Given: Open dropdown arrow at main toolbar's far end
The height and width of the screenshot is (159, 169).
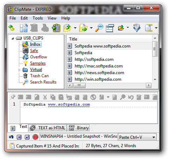Looking at the screenshot, I should 156,28.
